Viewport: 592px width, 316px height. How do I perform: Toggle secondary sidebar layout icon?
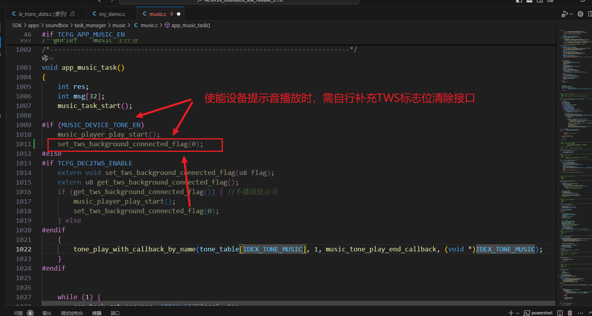click(x=540, y=1)
